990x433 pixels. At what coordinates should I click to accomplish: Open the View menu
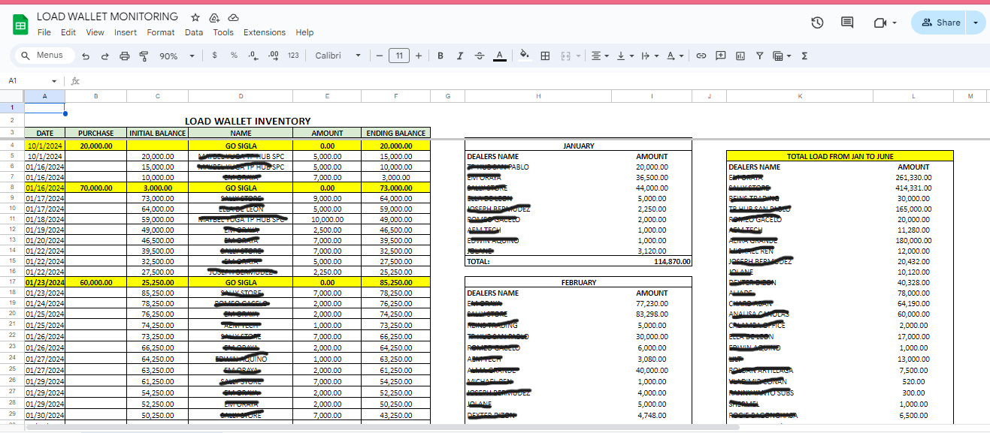click(x=95, y=32)
